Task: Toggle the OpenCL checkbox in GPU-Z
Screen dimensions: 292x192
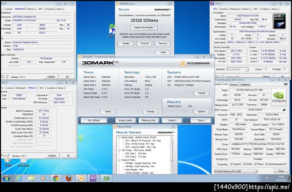Action: tap(232, 164)
